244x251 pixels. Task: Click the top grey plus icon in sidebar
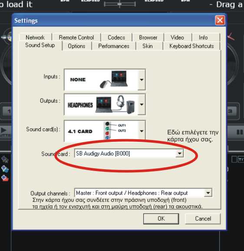[x=5, y=159]
